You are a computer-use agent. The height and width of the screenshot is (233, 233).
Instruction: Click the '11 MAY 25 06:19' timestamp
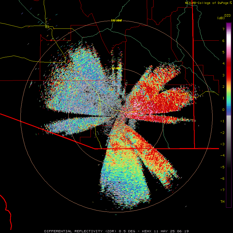click(171, 231)
